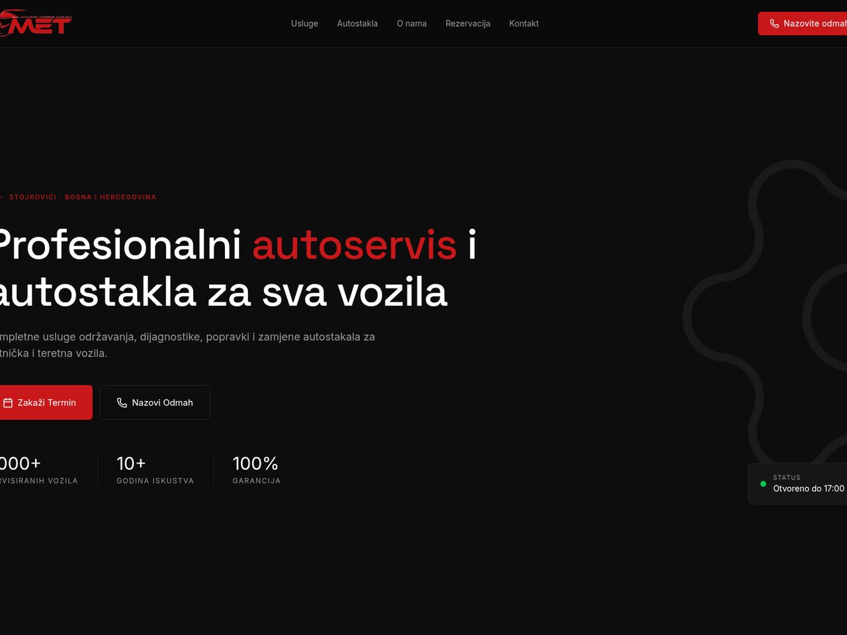Click the Nazovite odmah header button
Image resolution: width=847 pixels, height=635 pixels.
click(x=803, y=23)
